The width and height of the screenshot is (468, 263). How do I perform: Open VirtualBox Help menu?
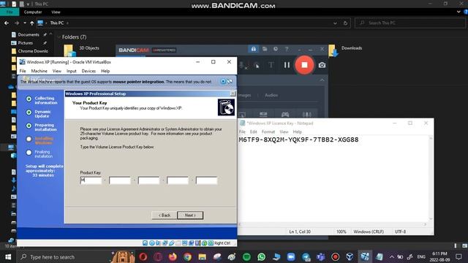pyautogui.click(x=105, y=71)
